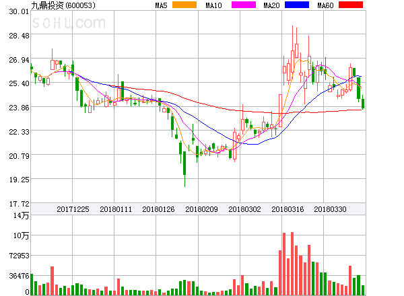The height and width of the screenshot is (296, 404).
Task: Select the MA20 legend label
Action: (271, 5)
